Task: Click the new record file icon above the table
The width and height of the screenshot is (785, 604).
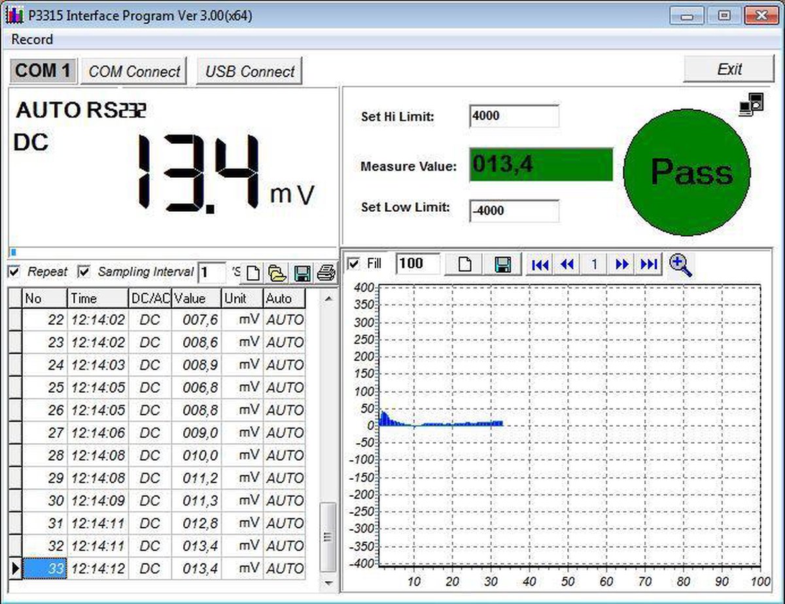Action: (253, 273)
